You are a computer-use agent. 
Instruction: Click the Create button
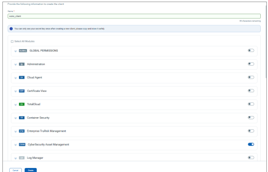[x=31, y=170]
